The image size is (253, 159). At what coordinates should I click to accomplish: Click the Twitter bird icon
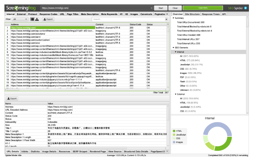245,8
